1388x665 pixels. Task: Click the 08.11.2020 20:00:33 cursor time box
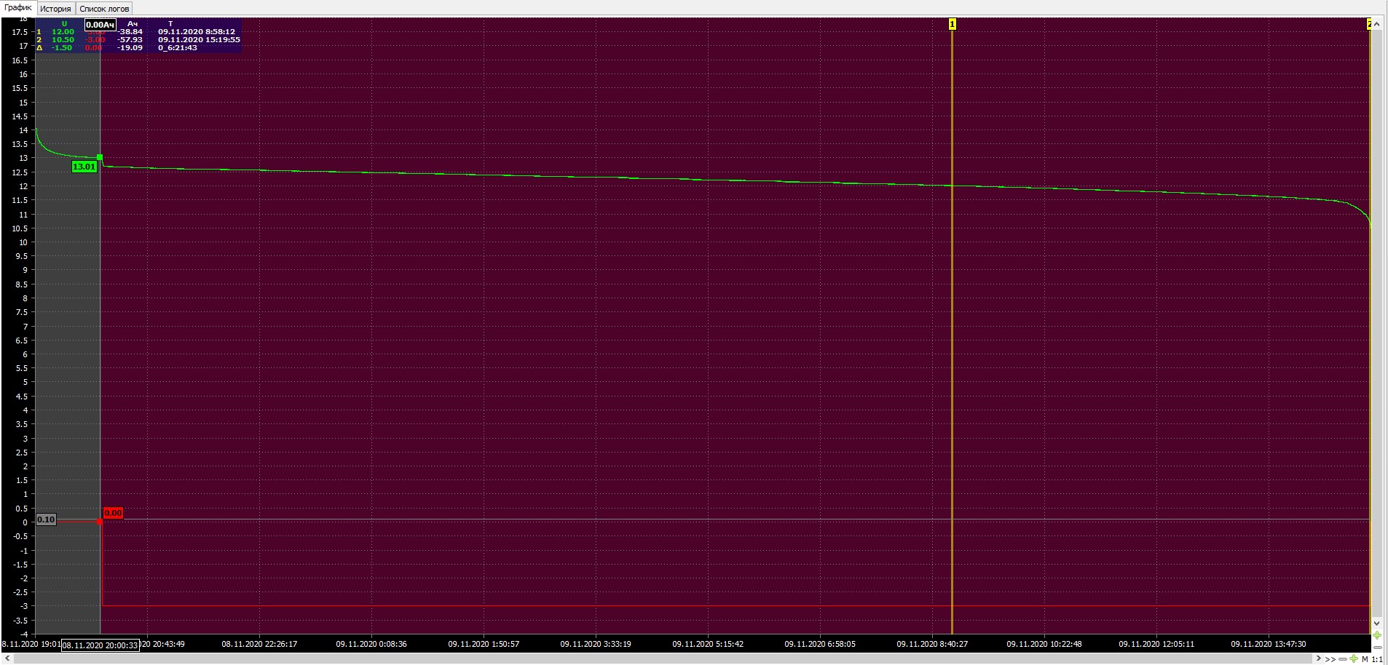pyautogui.click(x=100, y=645)
